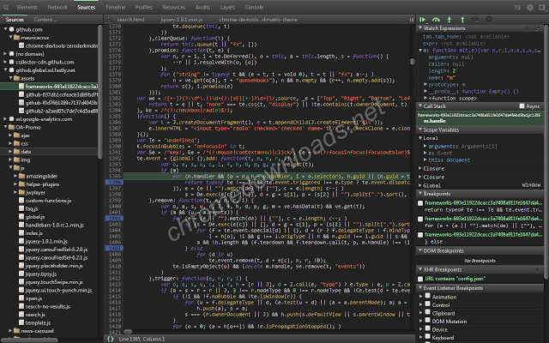The width and height of the screenshot is (549, 343).
Task: Open DevTools settings gear
Action: click(530, 8)
